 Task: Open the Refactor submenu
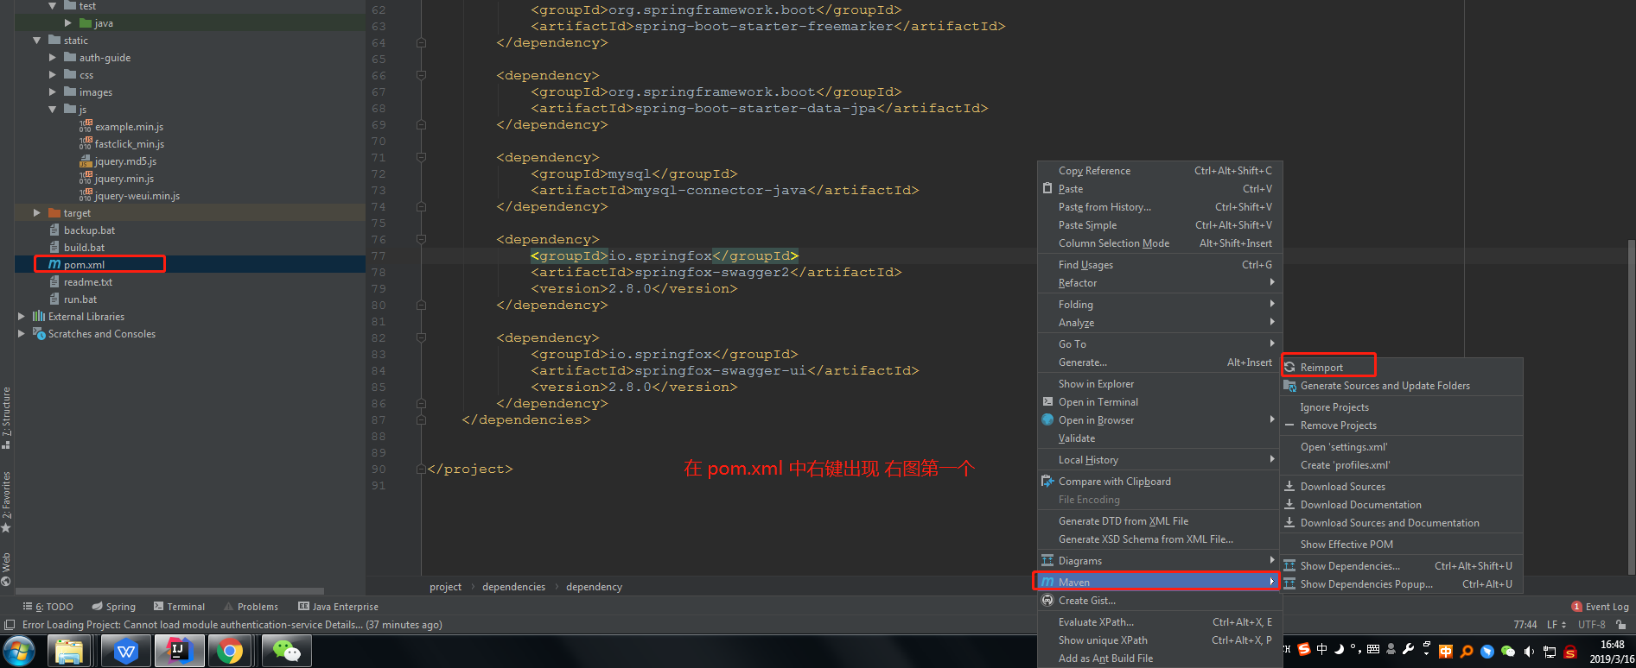1160,283
